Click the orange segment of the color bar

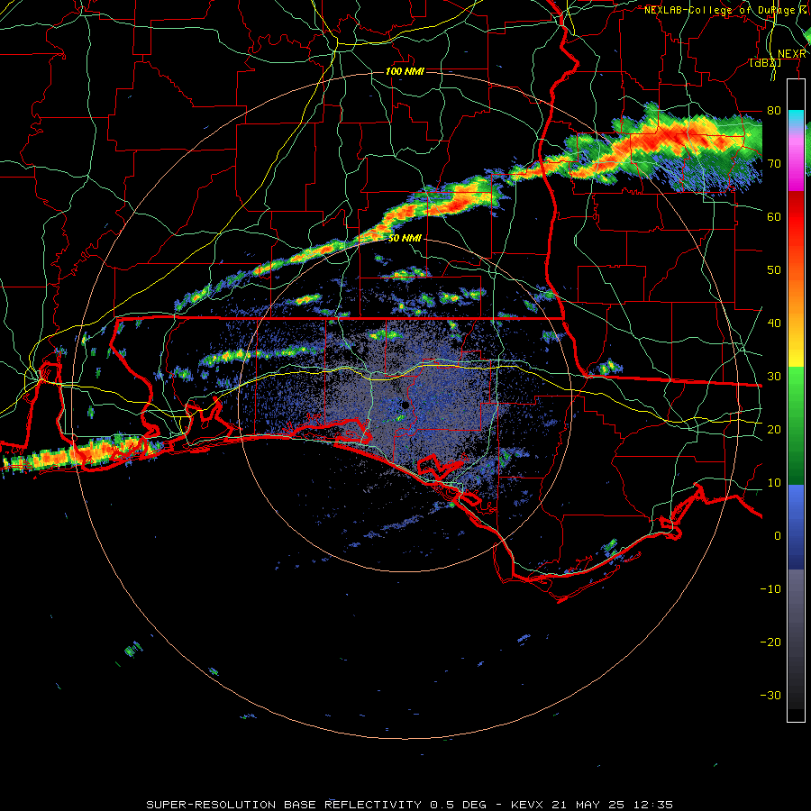tap(796, 300)
